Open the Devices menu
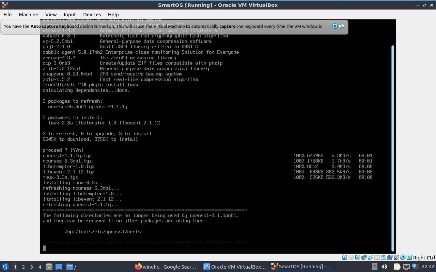 click(x=92, y=14)
